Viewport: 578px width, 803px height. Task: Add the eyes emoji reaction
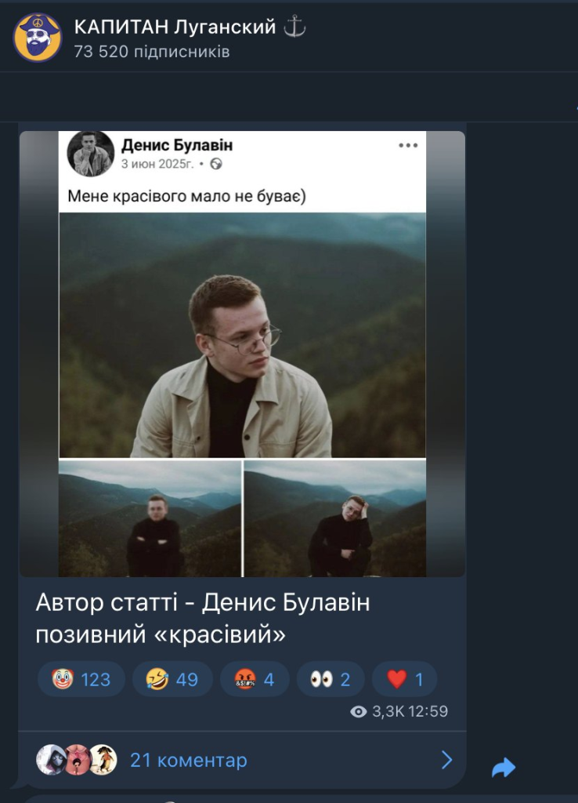pos(330,679)
